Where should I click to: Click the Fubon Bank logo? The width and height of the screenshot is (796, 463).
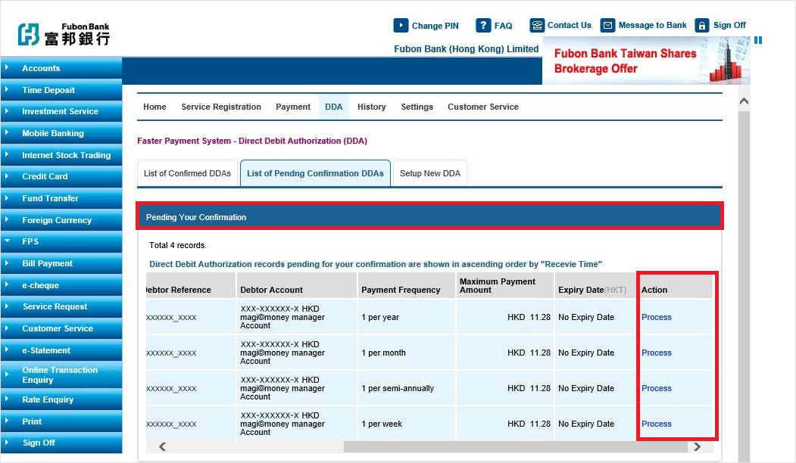tap(64, 35)
